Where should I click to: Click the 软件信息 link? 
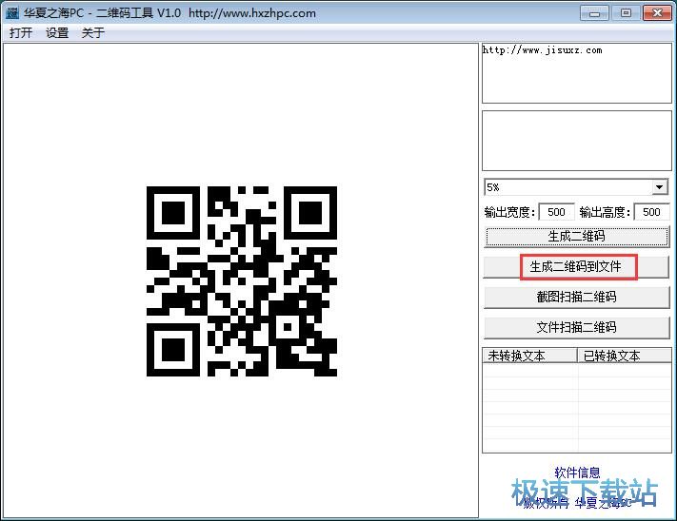[577, 473]
